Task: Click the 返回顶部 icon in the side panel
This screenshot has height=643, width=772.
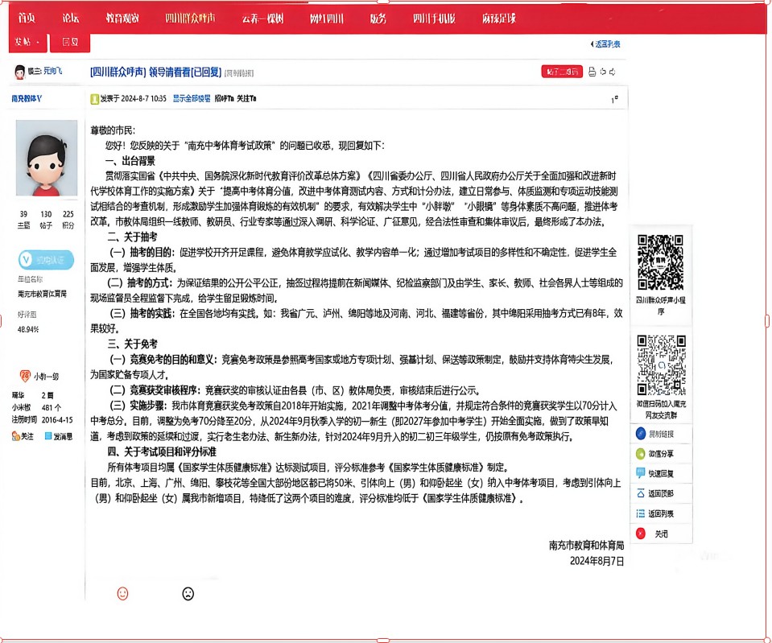Action: pos(641,493)
